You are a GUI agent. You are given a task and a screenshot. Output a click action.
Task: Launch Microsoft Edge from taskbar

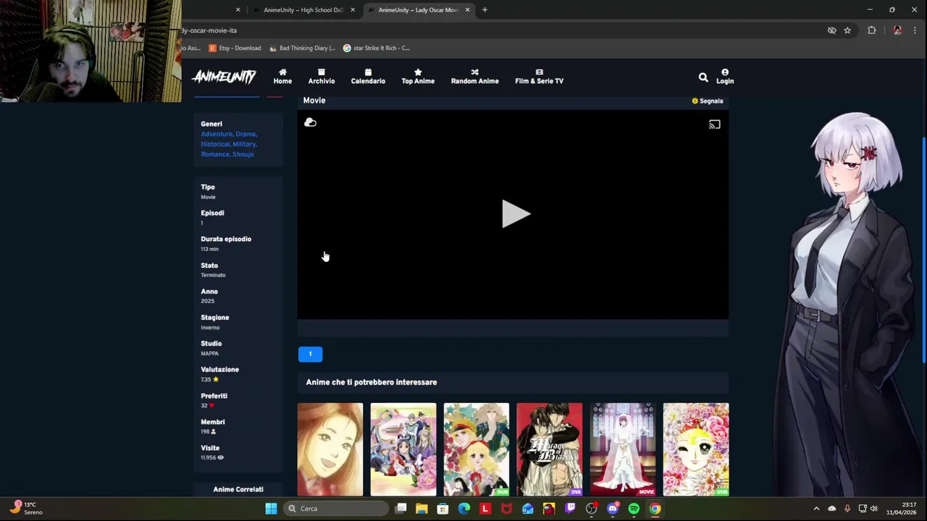coord(464,509)
